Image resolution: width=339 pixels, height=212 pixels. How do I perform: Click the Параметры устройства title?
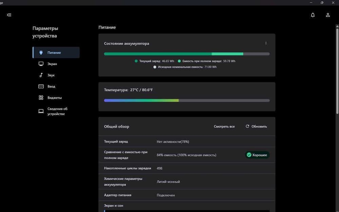click(x=45, y=32)
